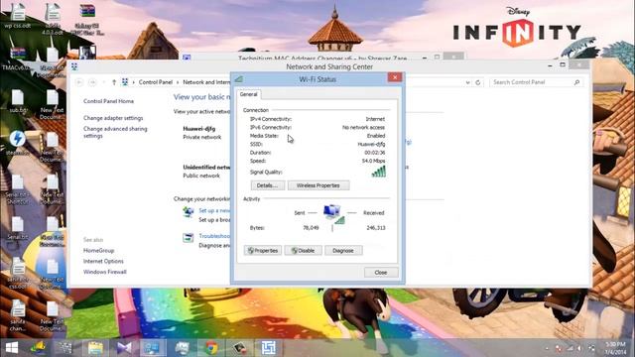The width and height of the screenshot is (635, 357).
Task: Select the 'Unidentified network' text
Action: click(x=206, y=168)
